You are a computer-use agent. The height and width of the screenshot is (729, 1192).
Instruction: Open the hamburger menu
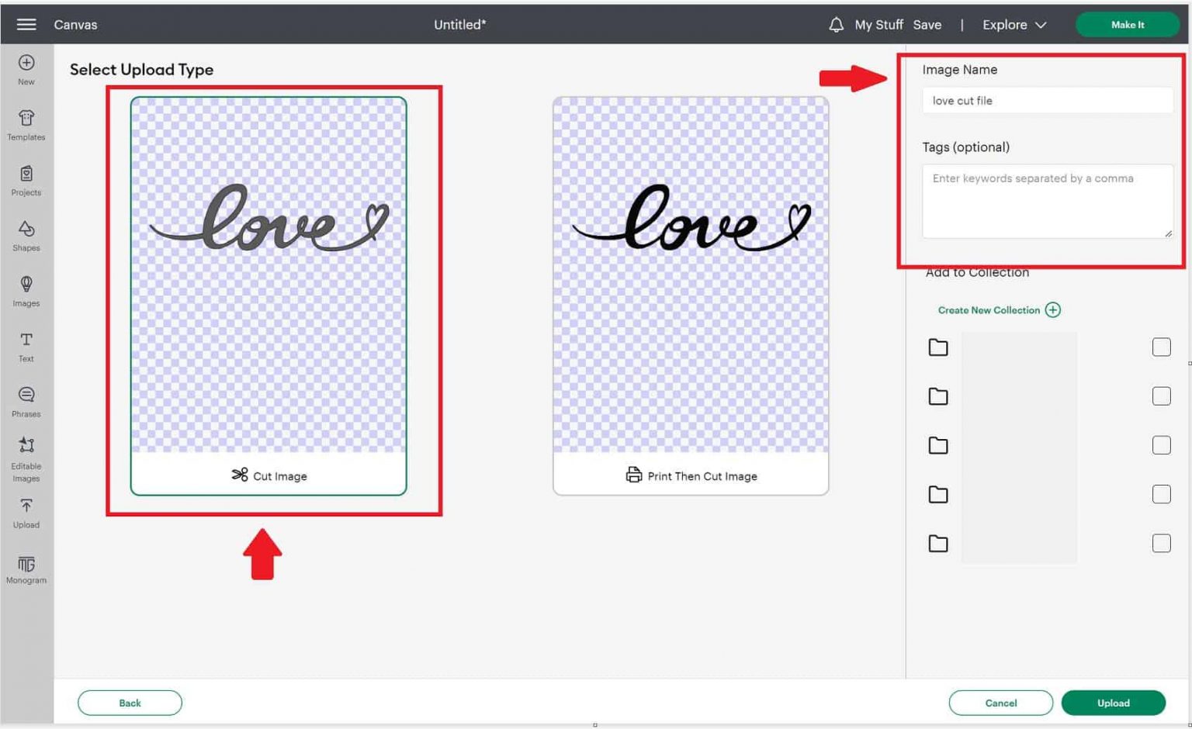pyautogui.click(x=26, y=24)
